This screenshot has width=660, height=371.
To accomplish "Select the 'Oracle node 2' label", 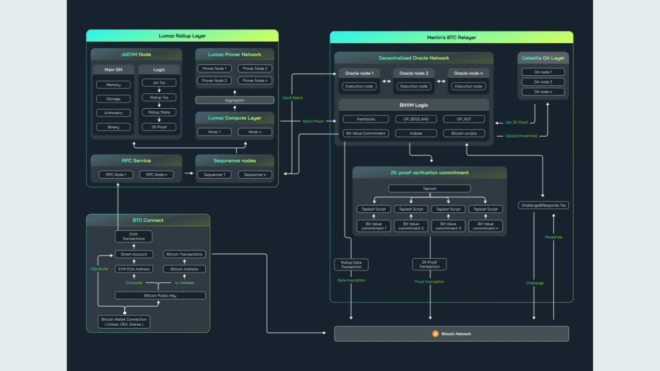I will 414,73.
